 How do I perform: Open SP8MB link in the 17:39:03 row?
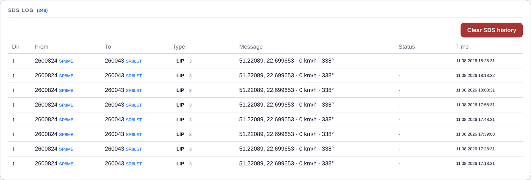(66, 135)
